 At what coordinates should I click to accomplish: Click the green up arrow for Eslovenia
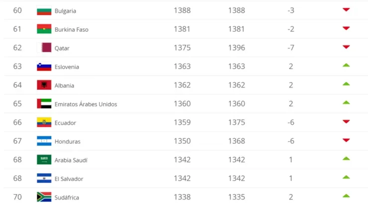tap(346, 66)
